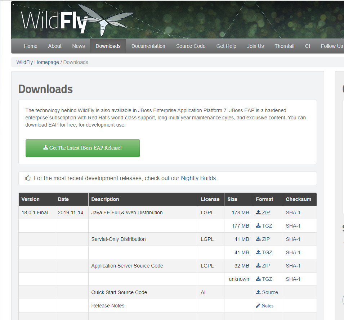The image size is (344, 320).
Task: Download the Servlet-Only Distribution TGZ
Action: click(x=264, y=252)
